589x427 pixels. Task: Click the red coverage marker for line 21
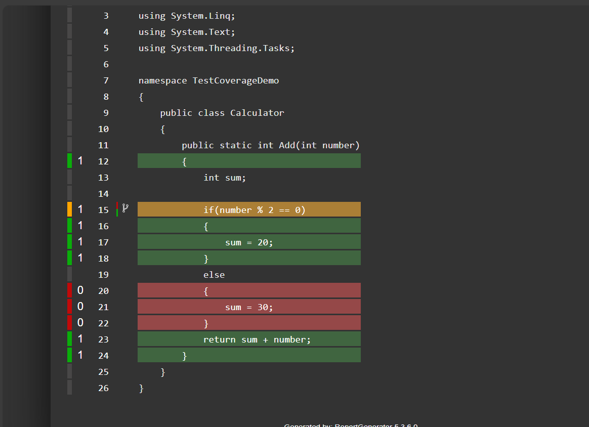click(70, 307)
